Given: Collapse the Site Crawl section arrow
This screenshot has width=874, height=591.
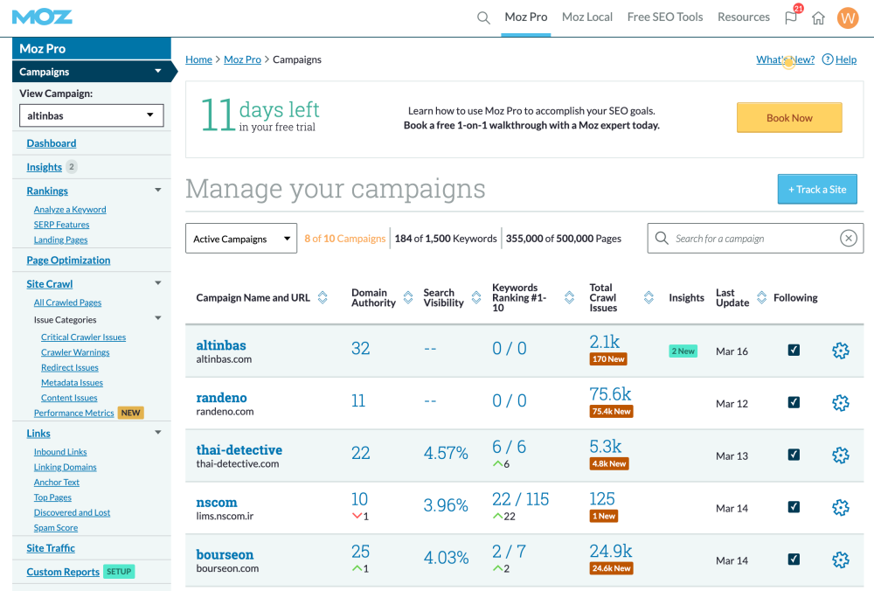Looking at the screenshot, I should click(157, 283).
